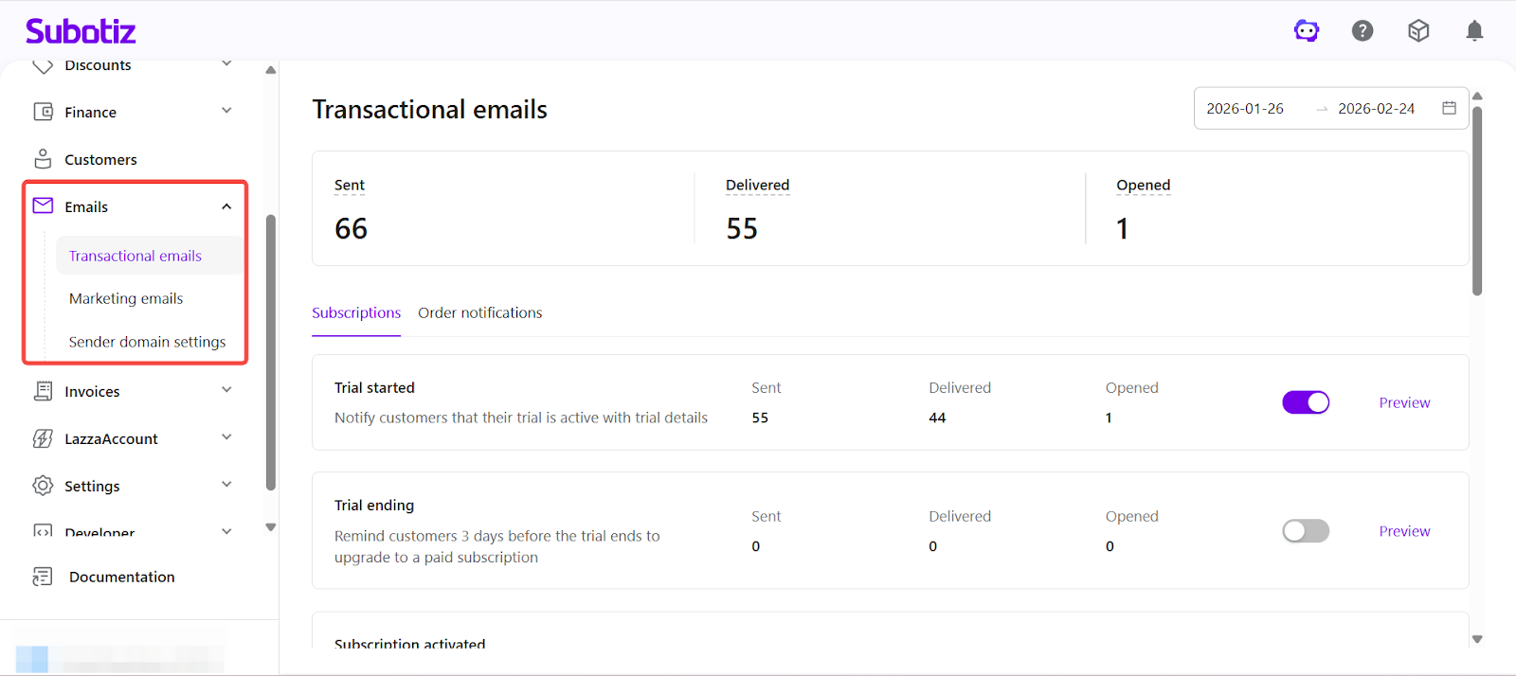
Task: Click the Documentation sidebar icon
Action: click(x=43, y=577)
